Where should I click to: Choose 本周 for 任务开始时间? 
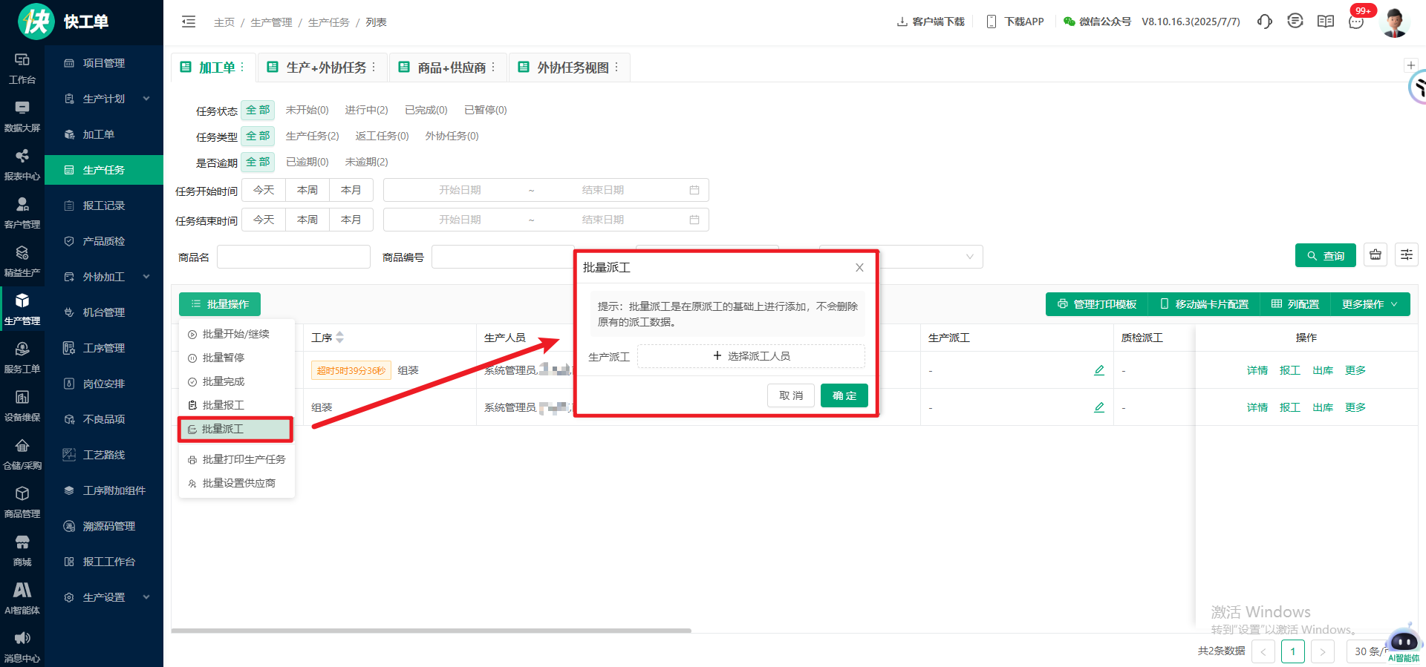(307, 190)
